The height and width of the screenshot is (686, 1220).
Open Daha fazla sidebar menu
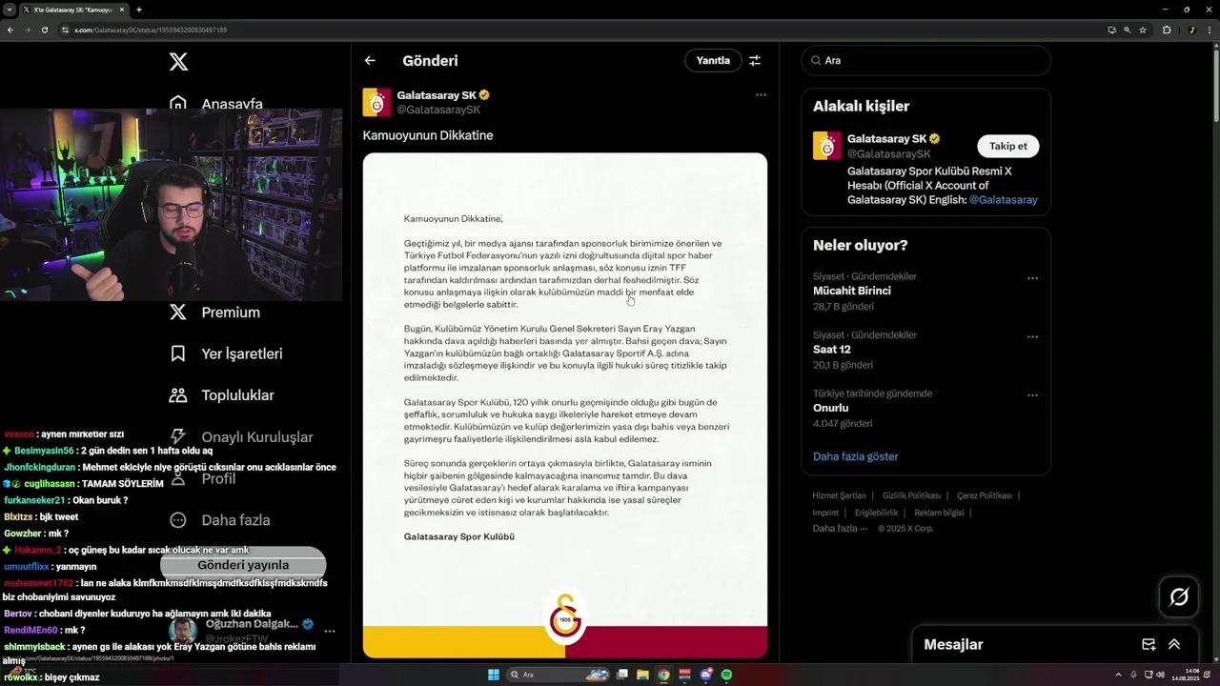point(219,519)
